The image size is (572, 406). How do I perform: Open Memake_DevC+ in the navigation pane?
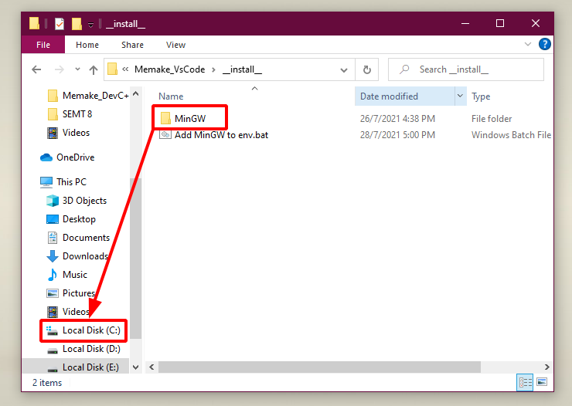tap(89, 96)
